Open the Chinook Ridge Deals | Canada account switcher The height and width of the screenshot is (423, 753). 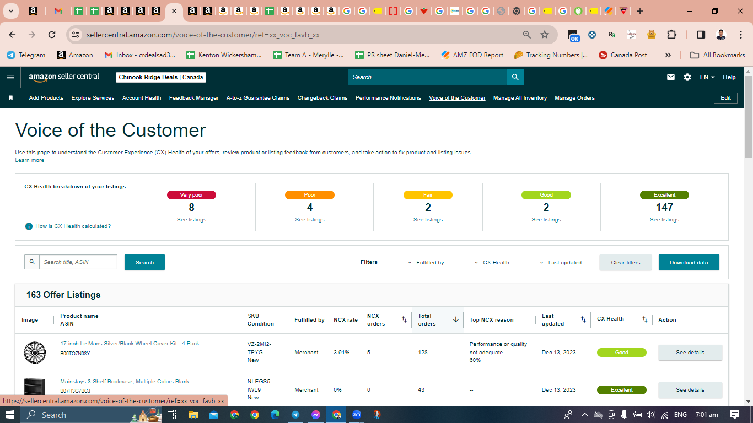161,77
